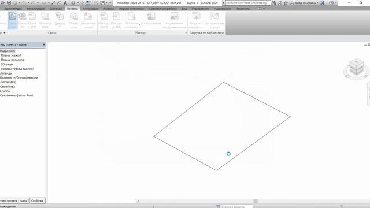
Task: Open the dropdown arrow next to help icon
Action: pos(336,3)
